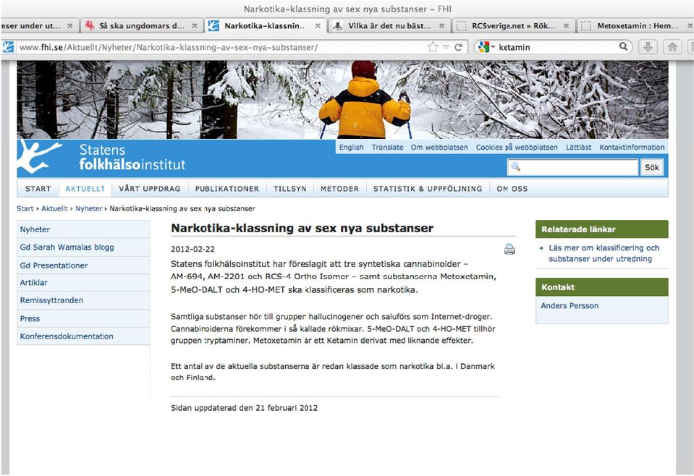This screenshot has height=476, width=694.
Task: Open the Google search engine dropdown
Action: pos(486,47)
